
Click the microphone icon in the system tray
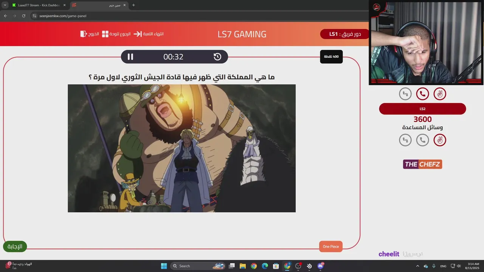(434, 266)
